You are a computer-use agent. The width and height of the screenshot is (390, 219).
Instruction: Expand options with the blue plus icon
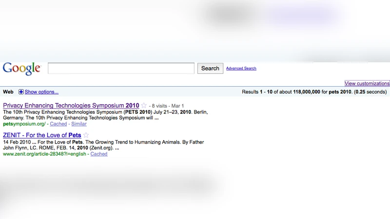21,92
